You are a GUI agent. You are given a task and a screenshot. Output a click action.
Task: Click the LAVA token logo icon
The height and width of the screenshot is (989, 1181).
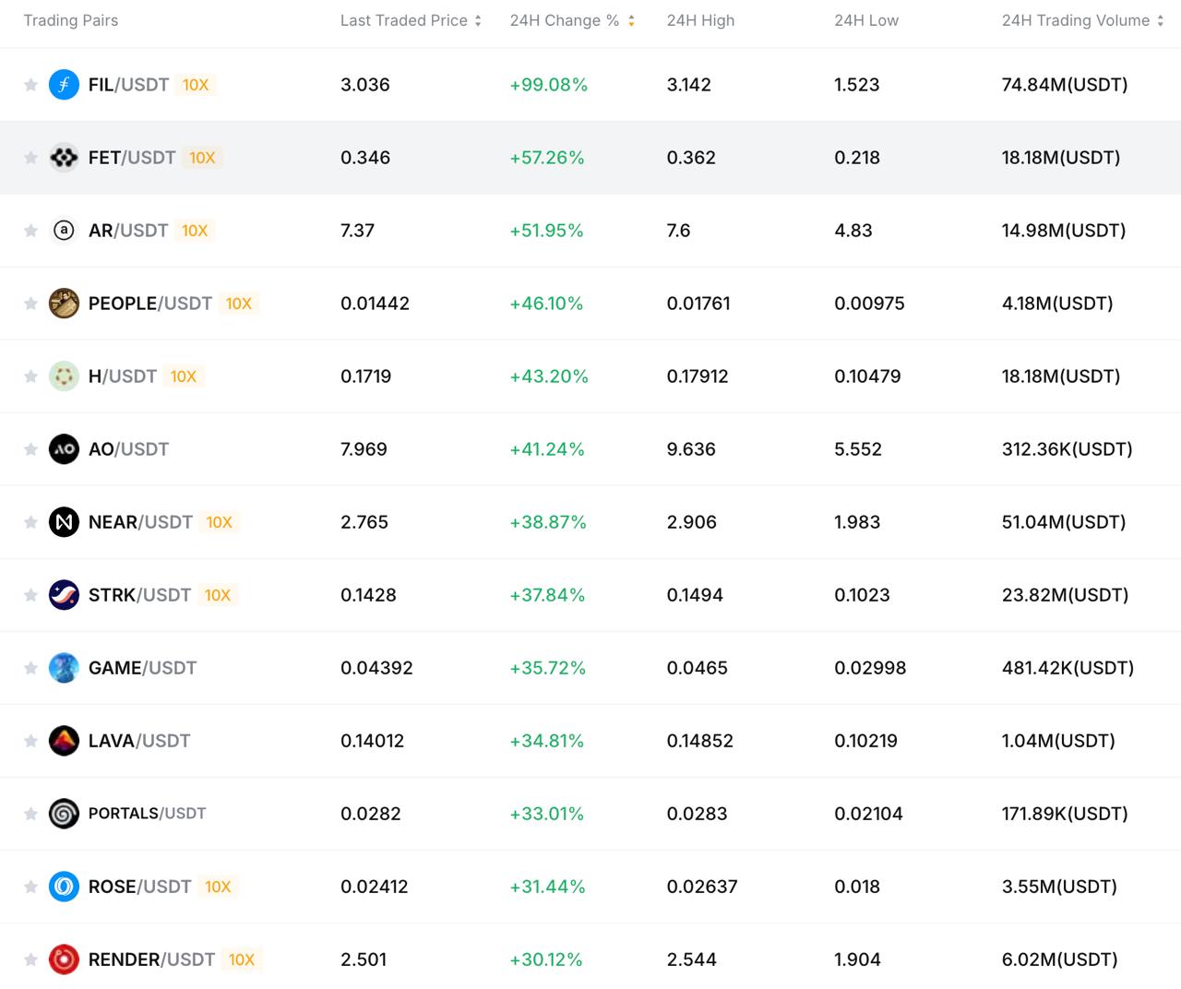tap(64, 741)
